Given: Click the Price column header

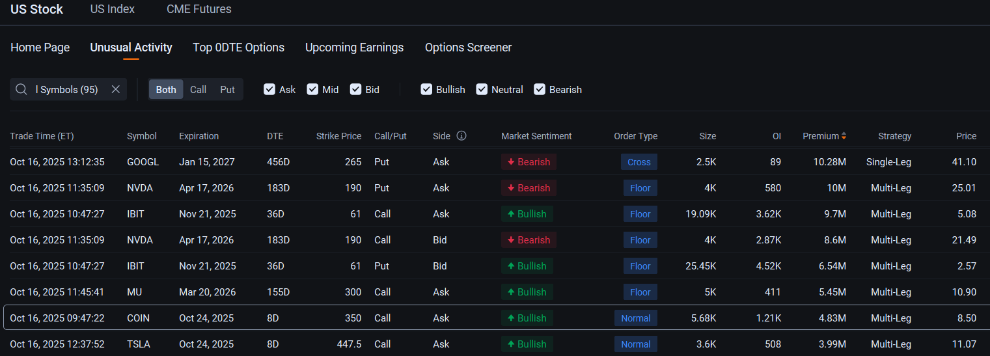Looking at the screenshot, I should tap(967, 136).
